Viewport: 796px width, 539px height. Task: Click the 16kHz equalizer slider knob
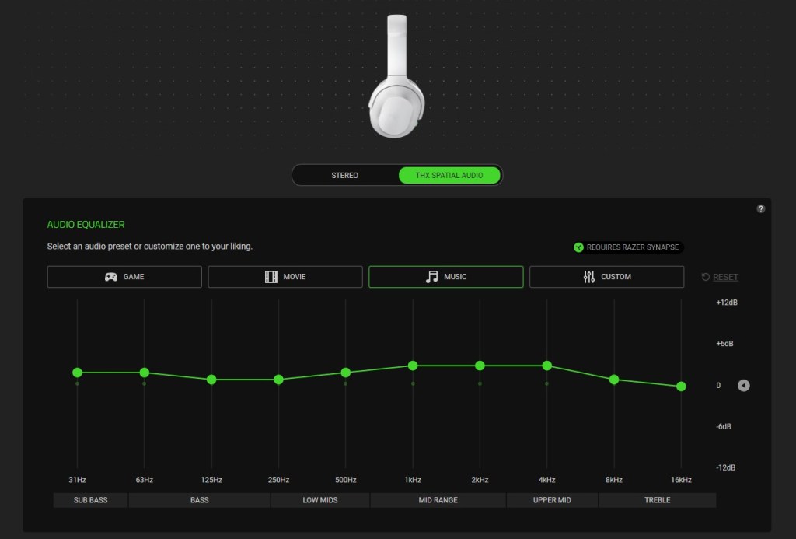click(x=681, y=387)
